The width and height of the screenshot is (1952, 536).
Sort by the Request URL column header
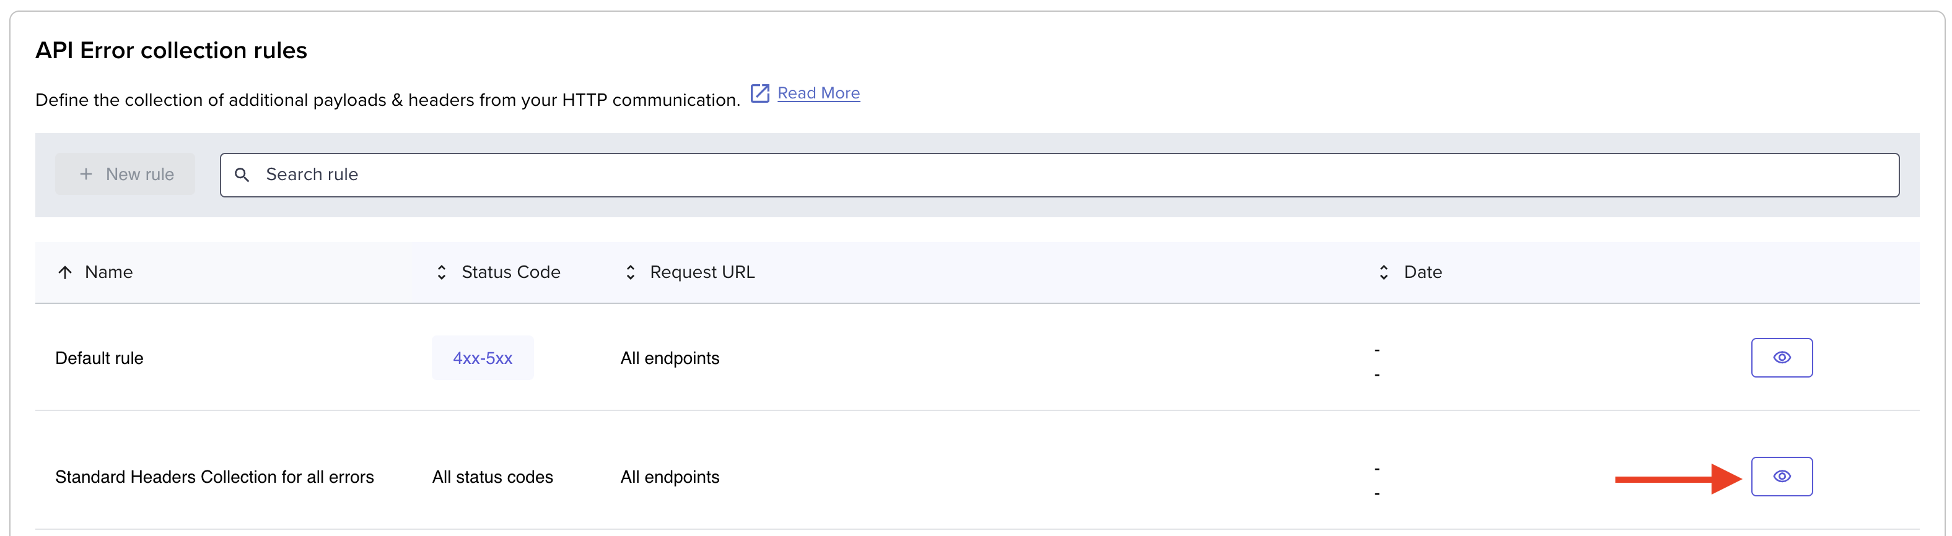click(702, 272)
